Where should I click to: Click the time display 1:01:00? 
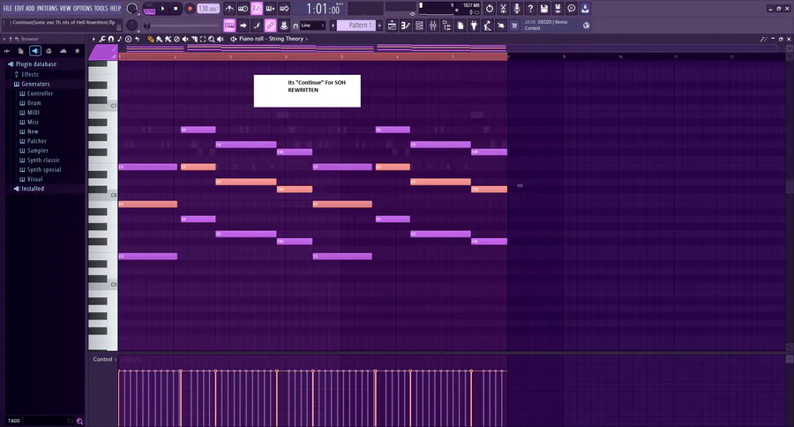point(323,9)
